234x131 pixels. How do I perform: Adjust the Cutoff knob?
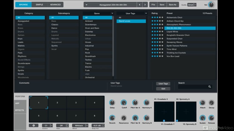[124, 103]
